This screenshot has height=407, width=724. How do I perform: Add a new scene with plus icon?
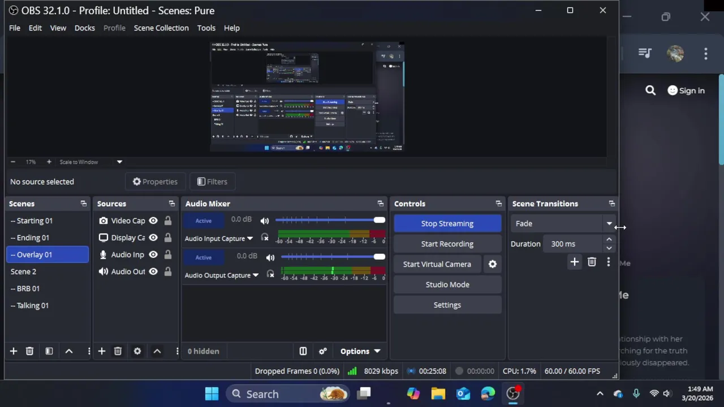point(14,351)
